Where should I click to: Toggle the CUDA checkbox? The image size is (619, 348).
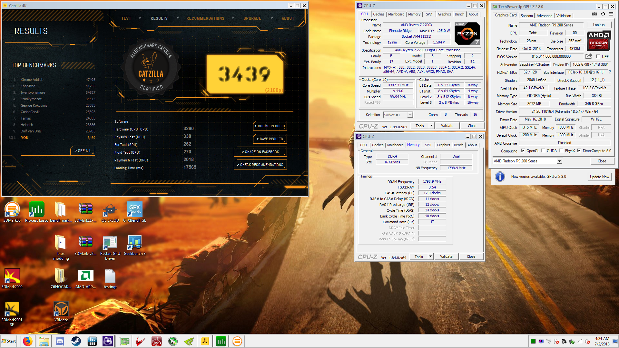point(543,150)
